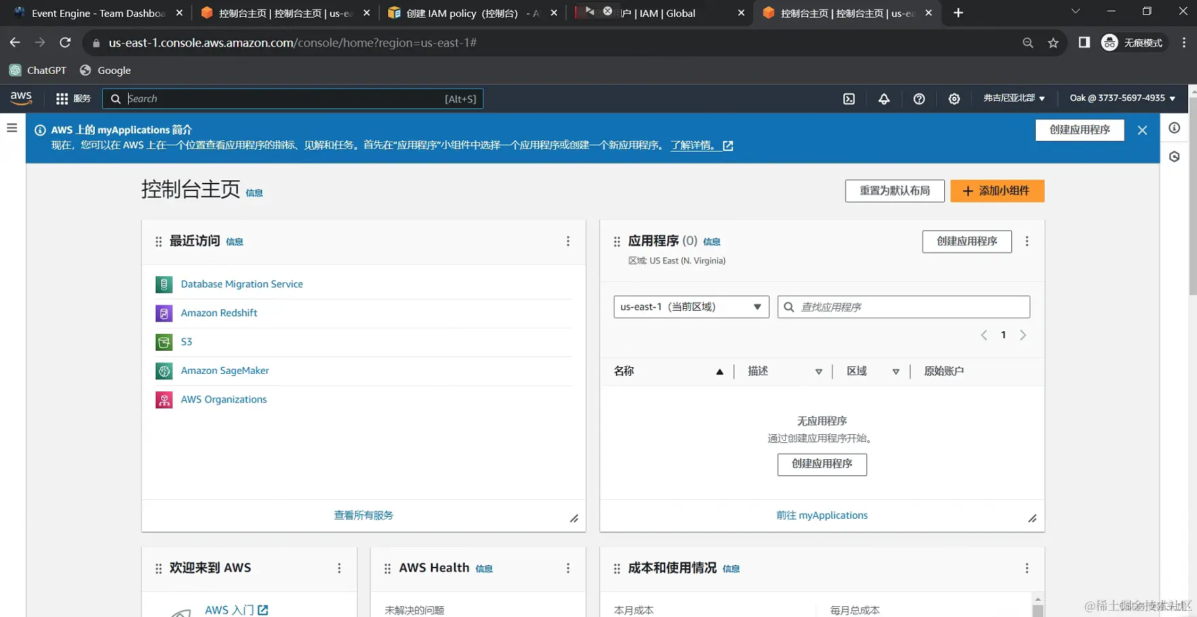Screen dimensions: 1197x617
Task: Click 创建应用程序 under 无应用程序
Action: click(x=822, y=464)
